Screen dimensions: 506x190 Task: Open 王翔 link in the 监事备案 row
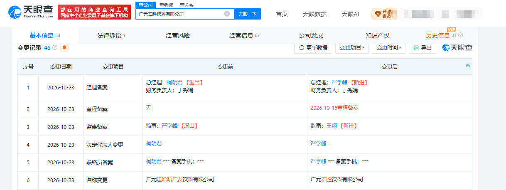(332, 126)
